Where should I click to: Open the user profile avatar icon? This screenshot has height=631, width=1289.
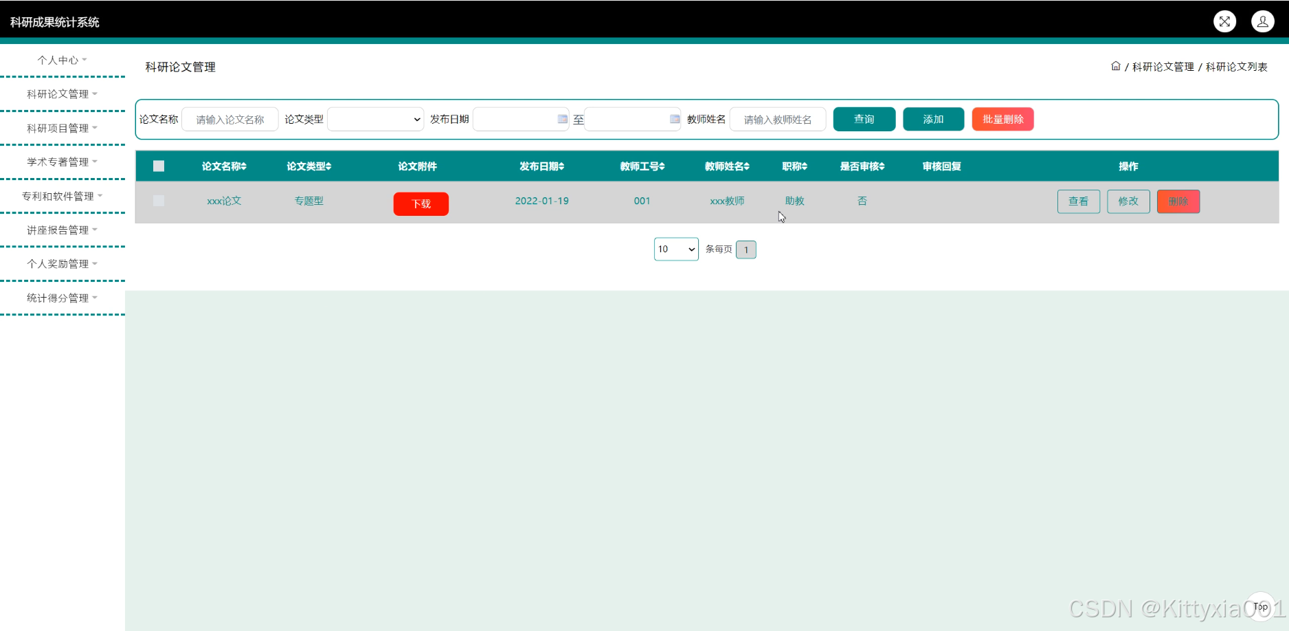point(1262,21)
